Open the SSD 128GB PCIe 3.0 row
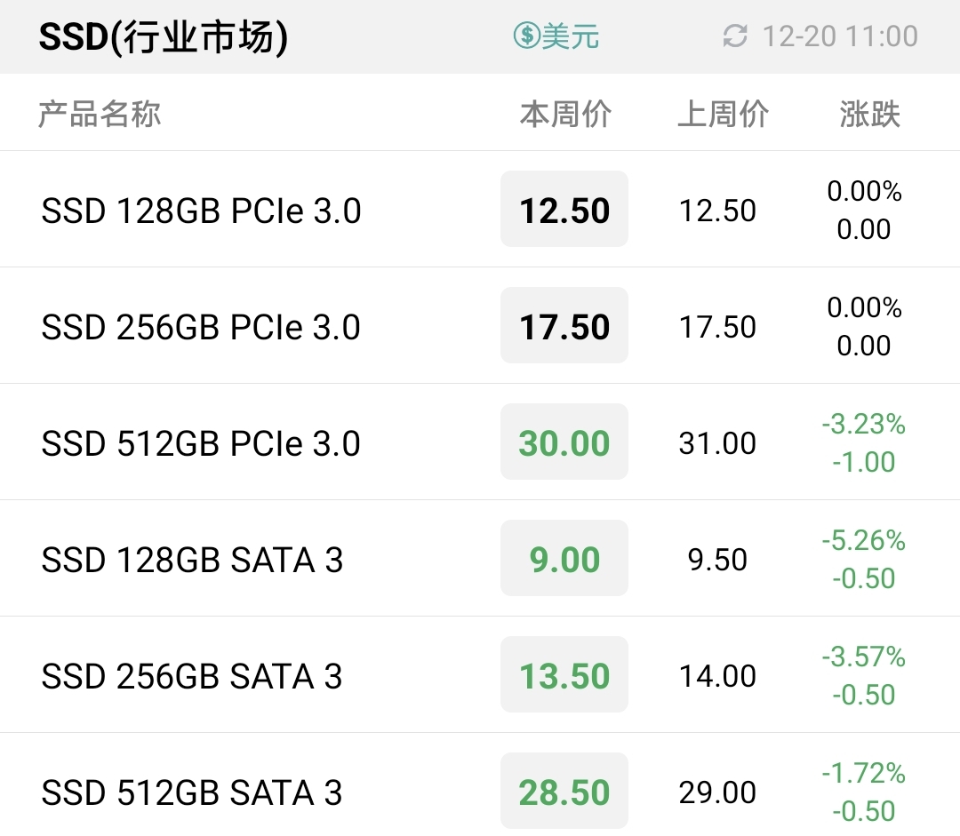The height and width of the screenshot is (836, 960). 480,210
